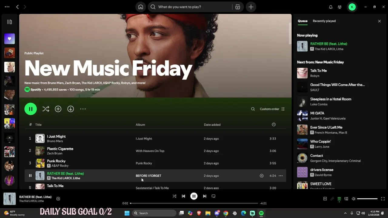Navigate back with the left arrow
This screenshot has width=388, height=218.
[17, 7]
